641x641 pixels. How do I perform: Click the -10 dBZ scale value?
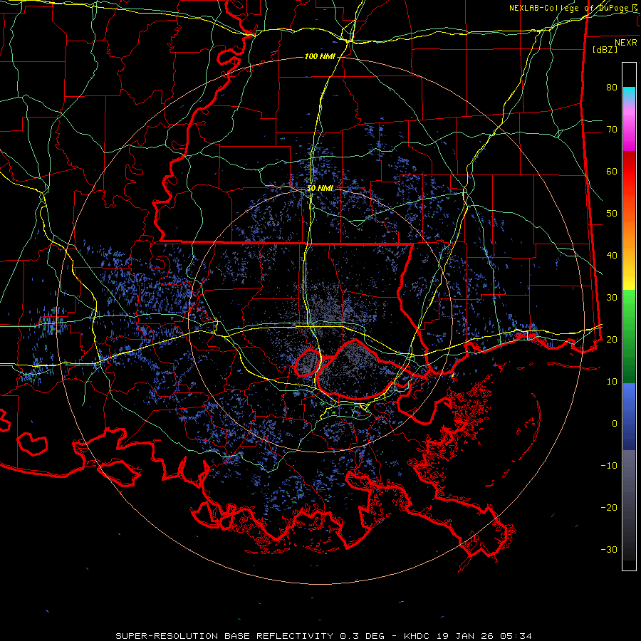(609, 466)
